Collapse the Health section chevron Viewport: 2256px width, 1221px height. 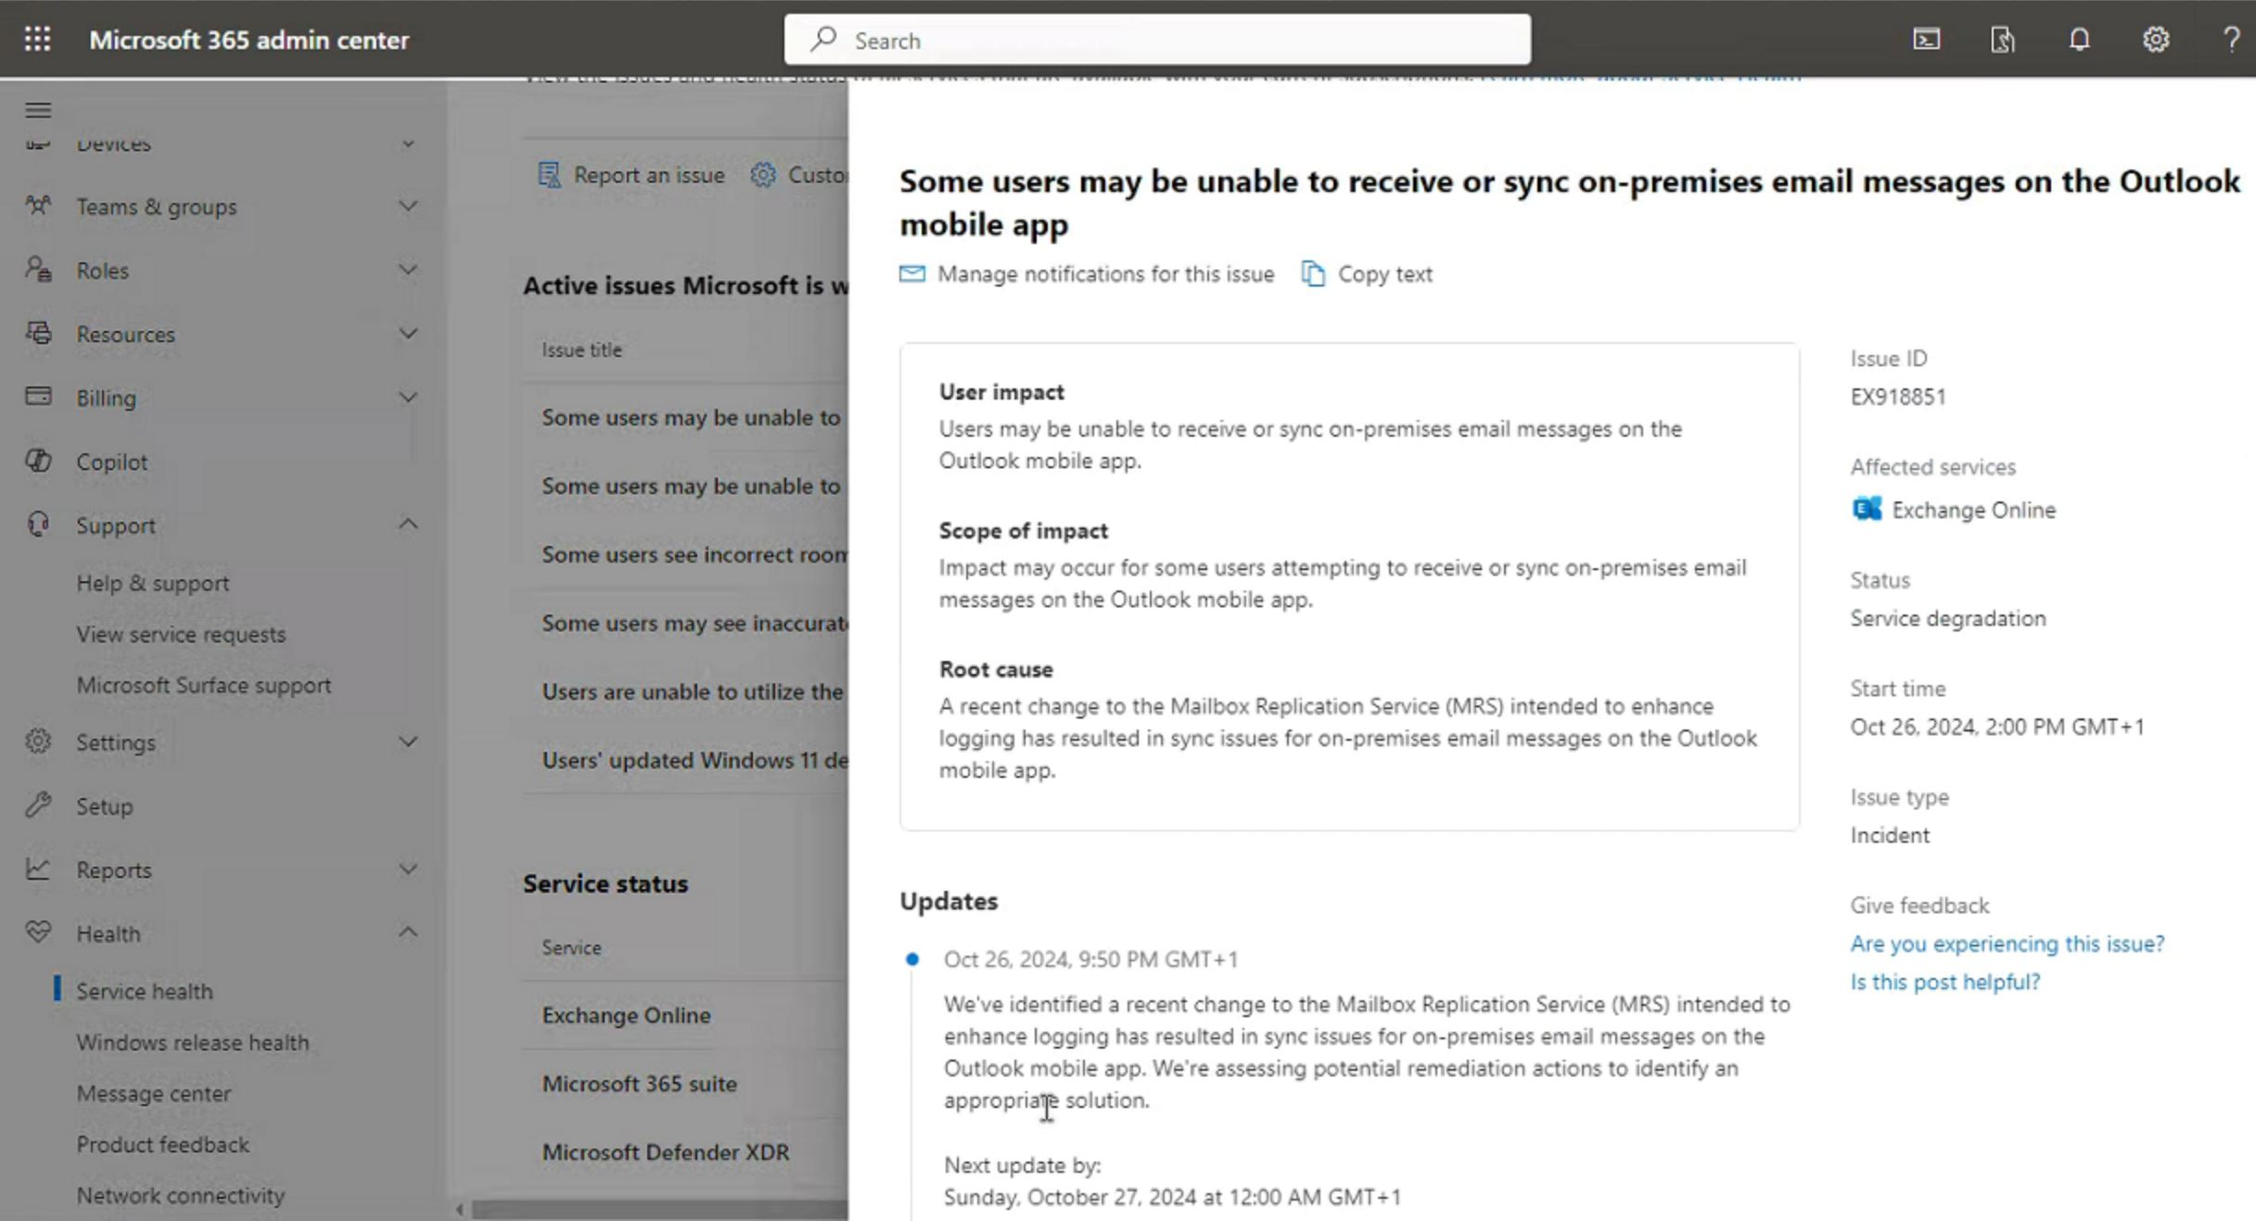coord(407,932)
